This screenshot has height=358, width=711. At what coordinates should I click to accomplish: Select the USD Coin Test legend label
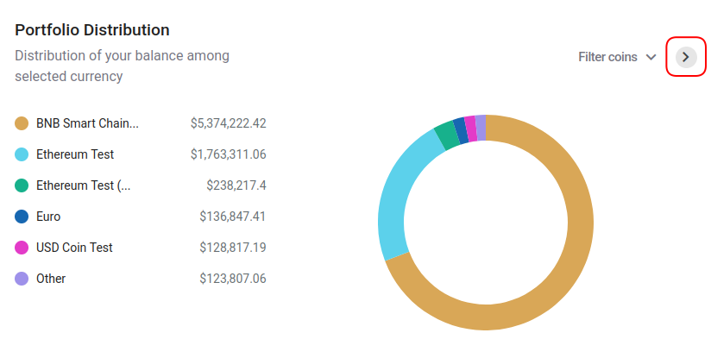(x=74, y=248)
